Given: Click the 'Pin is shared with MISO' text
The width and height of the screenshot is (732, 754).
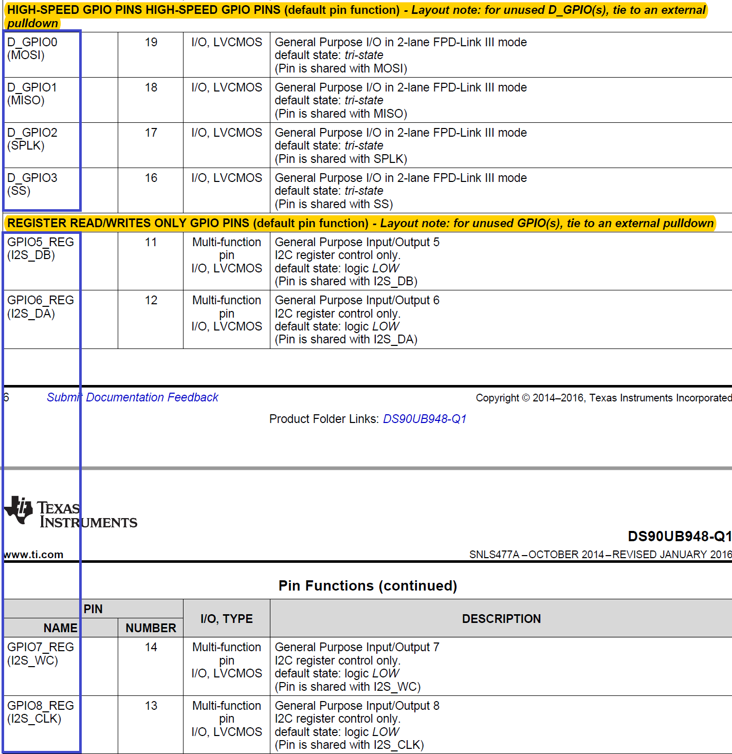Looking at the screenshot, I should (x=341, y=114).
